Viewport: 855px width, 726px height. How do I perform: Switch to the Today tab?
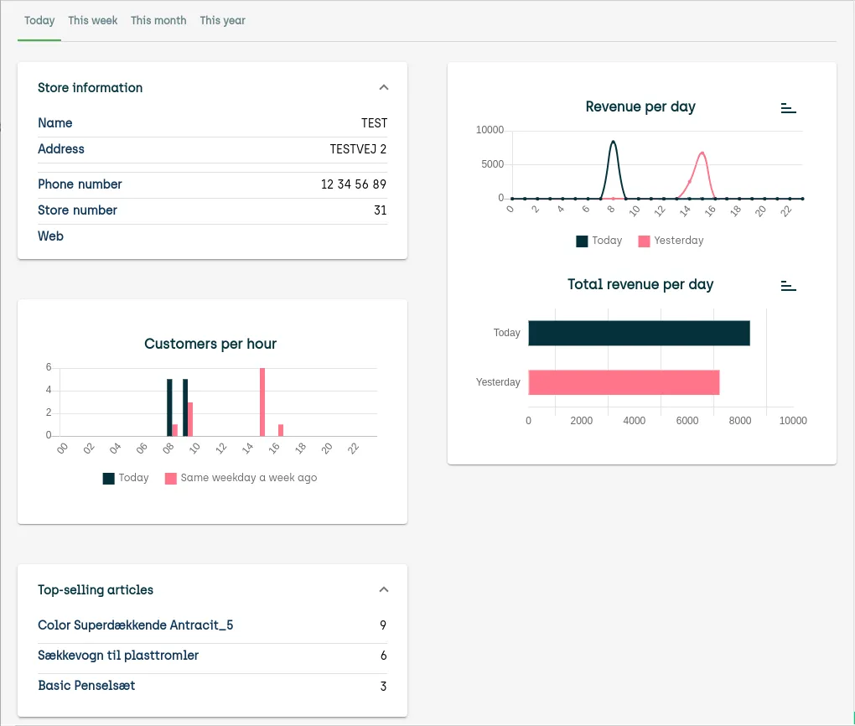pyautogui.click(x=39, y=21)
